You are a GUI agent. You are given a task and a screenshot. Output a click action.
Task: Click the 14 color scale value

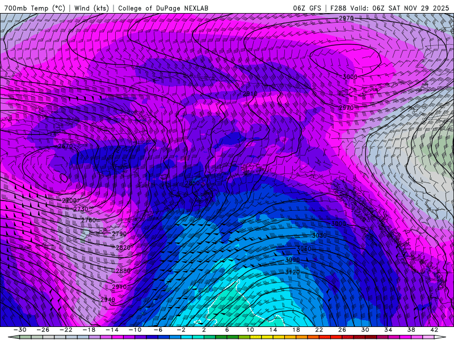pos(273,330)
